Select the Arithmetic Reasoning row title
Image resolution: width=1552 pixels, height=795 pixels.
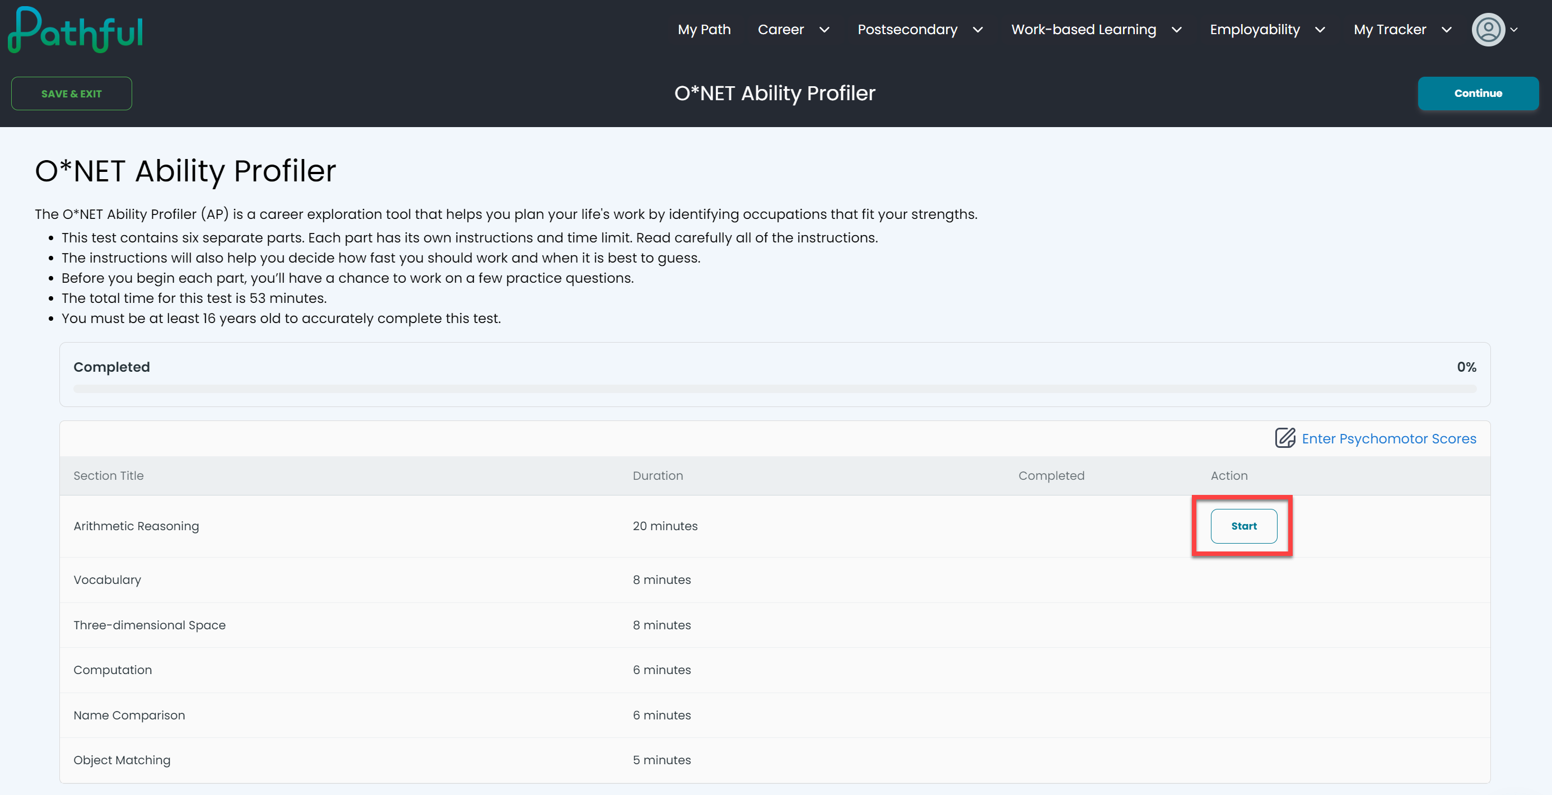(x=136, y=526)
